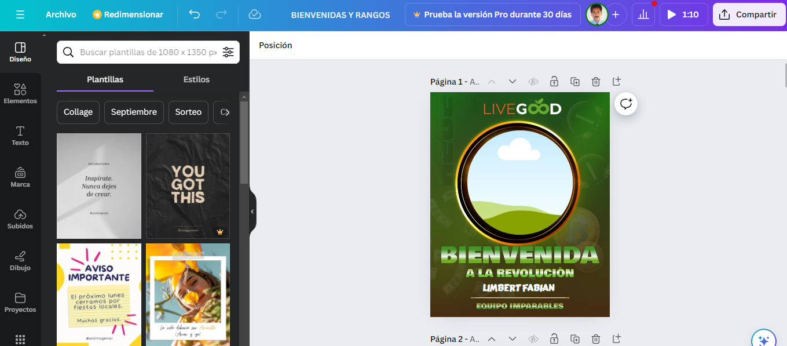Open search filter options icon
The width and height of the screenshot is (787, 346).
[x=228, y=52]
